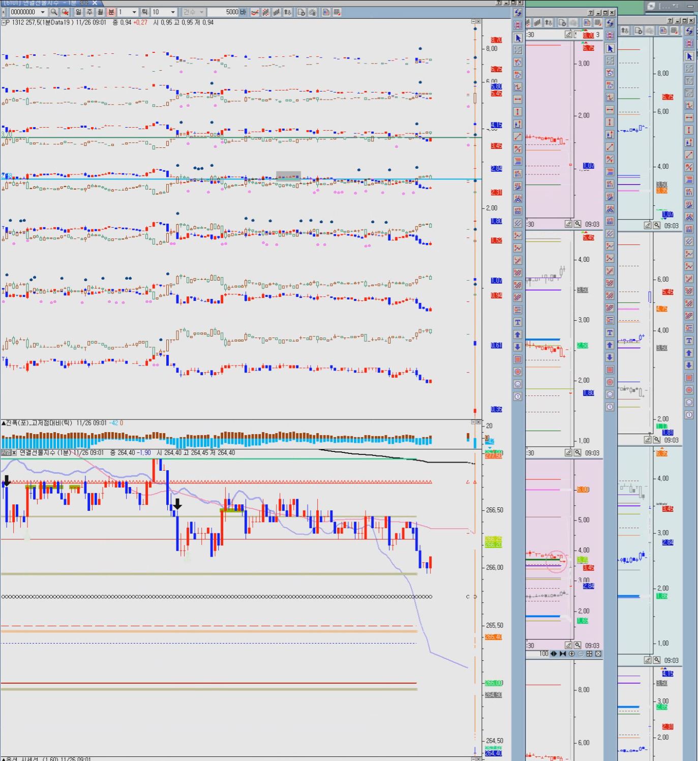Open the tick count dropdown showing 10
The width and height of the screenshot is (698, 761).
[x=173, y=12]
